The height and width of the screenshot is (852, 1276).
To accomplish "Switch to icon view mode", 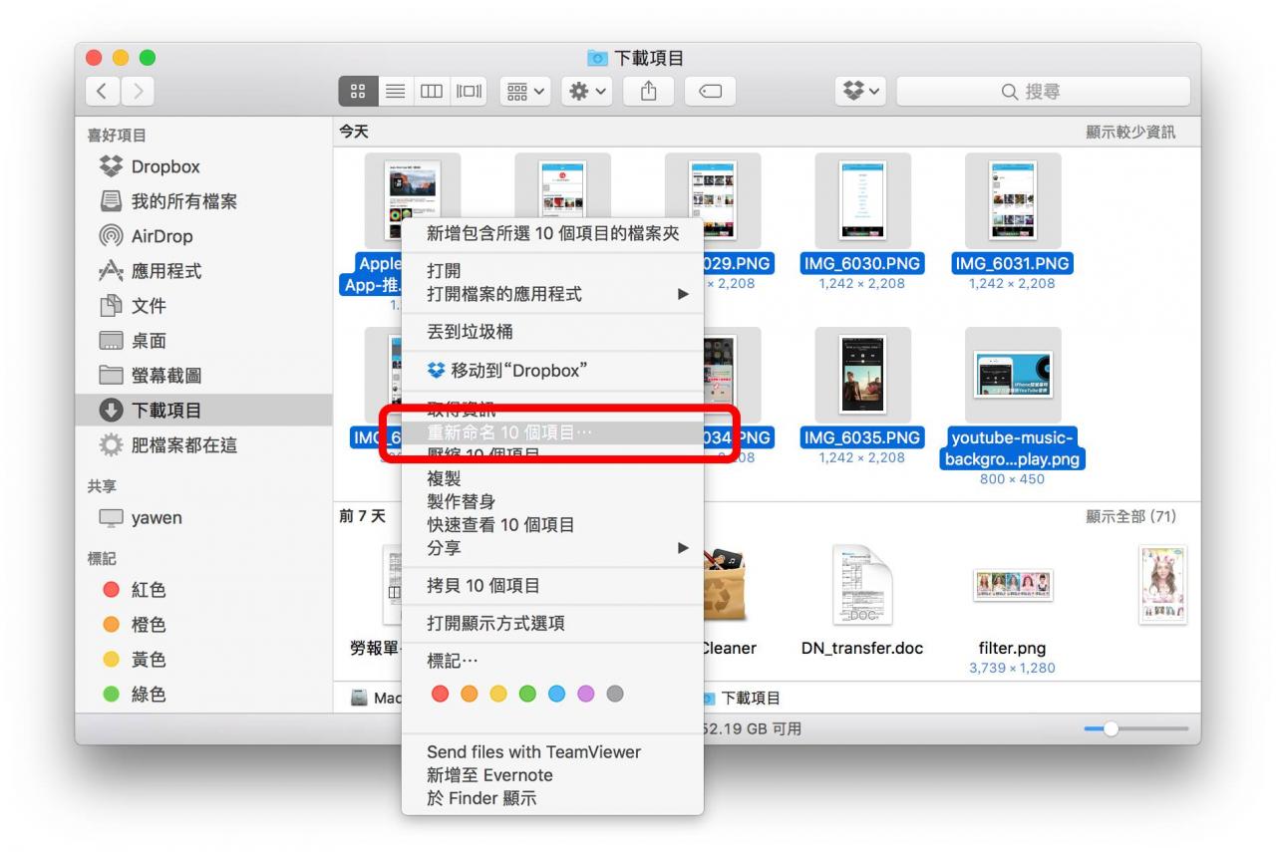I will point(357,92).
